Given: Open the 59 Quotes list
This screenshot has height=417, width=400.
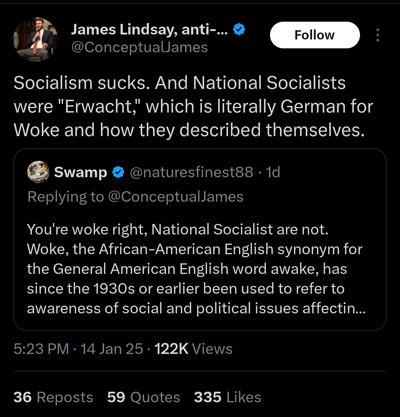Looking at the screenshot, I should [143, 397].
